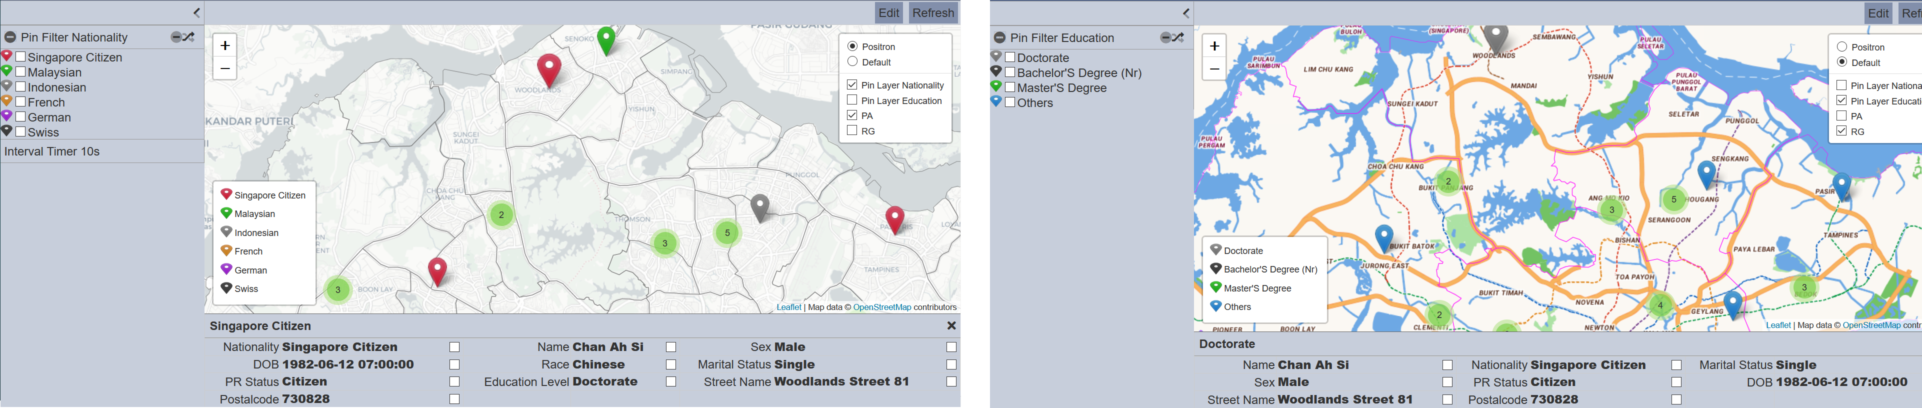Select the red pin near Boon Lay
The width and height of the screenshot is (1922, 408).
(x=437, y=271)
